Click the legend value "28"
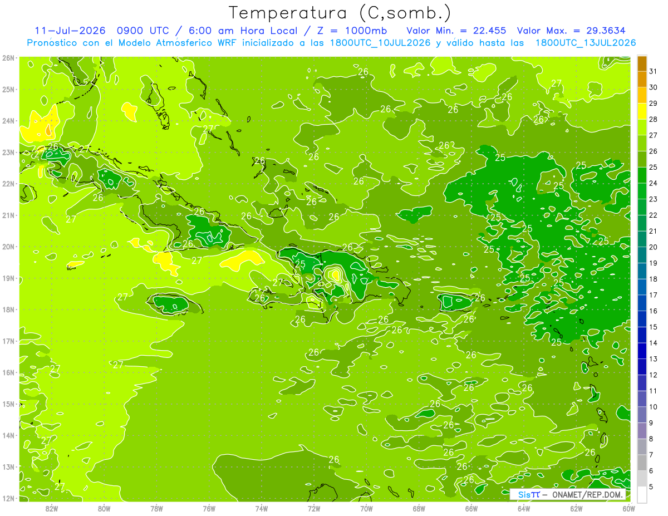This screenshot has height=516, width=668. click(x=653, y=119)
